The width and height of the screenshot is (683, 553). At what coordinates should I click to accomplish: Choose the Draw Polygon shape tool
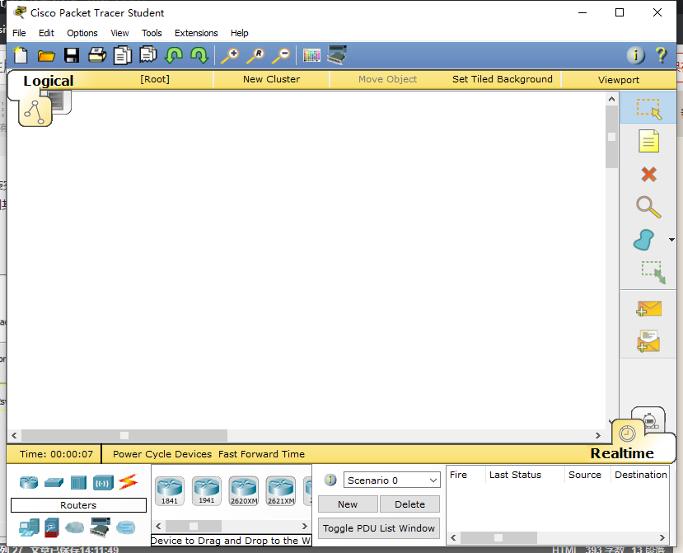point(643,240)
